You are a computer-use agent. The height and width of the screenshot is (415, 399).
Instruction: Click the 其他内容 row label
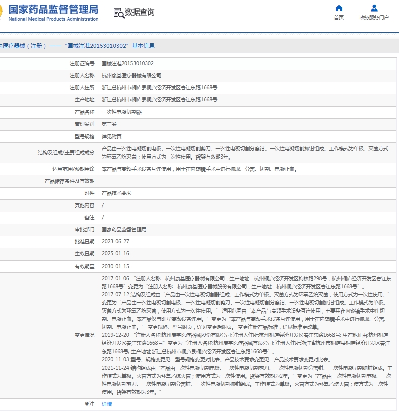[x=84, y=205]
